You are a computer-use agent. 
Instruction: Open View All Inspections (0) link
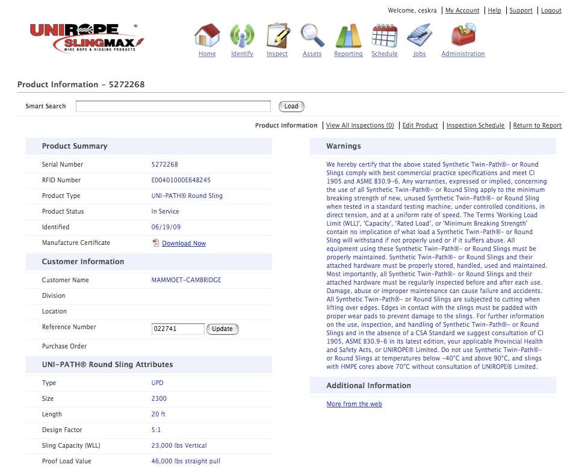(360, 126)
